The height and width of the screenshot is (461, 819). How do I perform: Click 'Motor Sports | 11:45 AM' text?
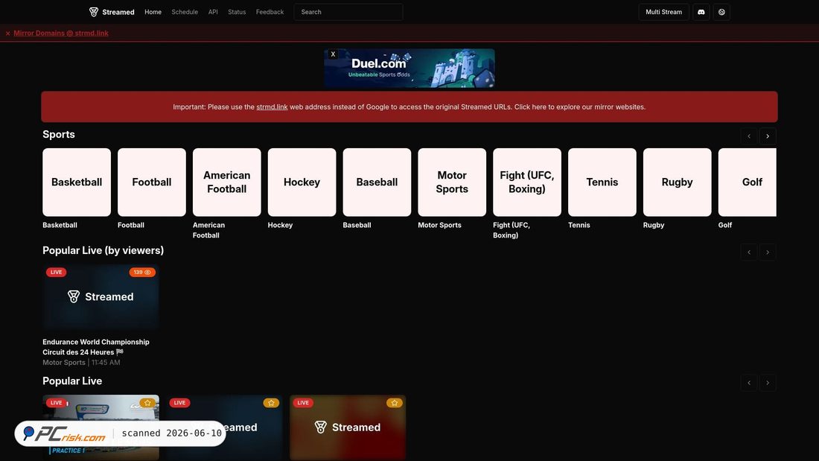[81, 363]
